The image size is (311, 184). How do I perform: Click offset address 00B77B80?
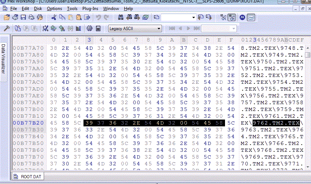point(28,164)
